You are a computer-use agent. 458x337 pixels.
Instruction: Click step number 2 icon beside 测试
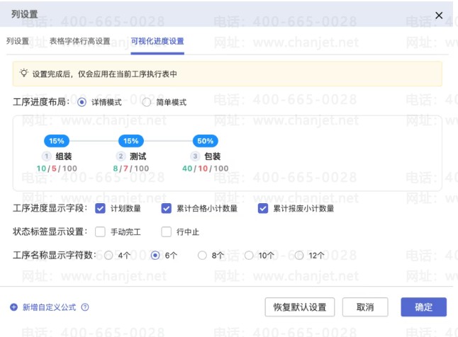(x=121, y=156)
